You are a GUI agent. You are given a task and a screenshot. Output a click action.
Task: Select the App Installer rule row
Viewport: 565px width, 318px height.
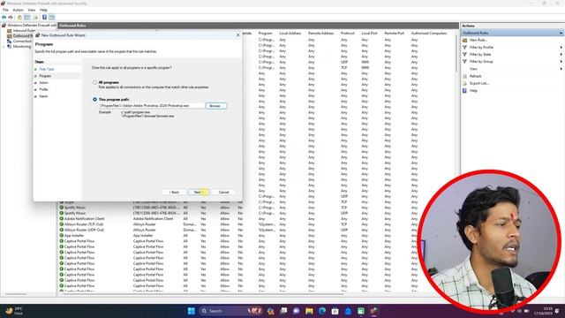coord(237,236)
